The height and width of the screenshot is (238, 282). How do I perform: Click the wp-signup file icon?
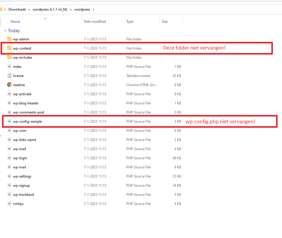pos(9,185)
